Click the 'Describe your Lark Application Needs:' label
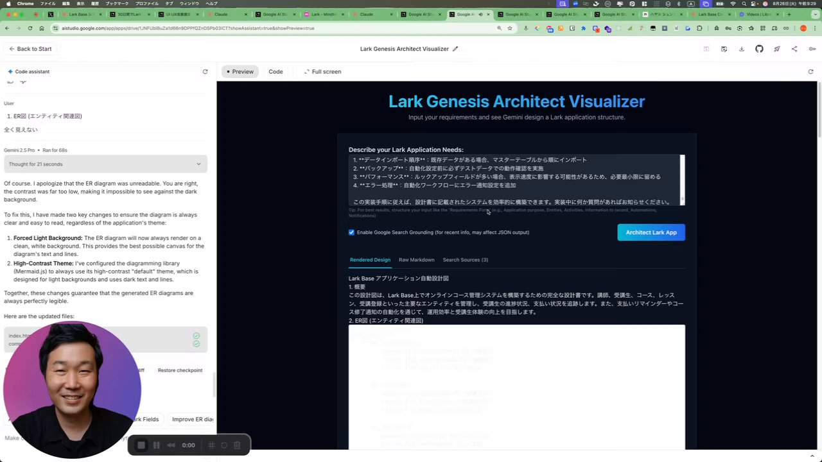This screenshot has width=822, height=462. tap(406, 150)
